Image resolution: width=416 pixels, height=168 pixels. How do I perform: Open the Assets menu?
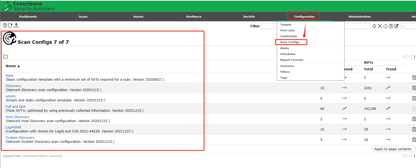138,16
